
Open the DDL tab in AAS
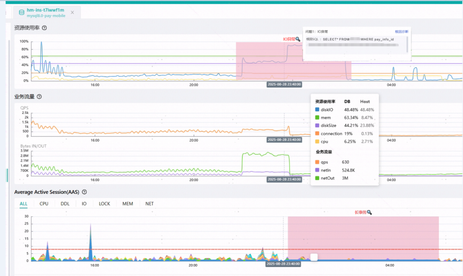pyautogui.click(x=65, y=204)
